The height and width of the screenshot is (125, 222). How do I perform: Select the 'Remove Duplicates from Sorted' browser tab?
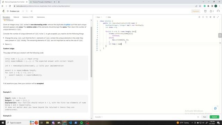tap(15, 2)
